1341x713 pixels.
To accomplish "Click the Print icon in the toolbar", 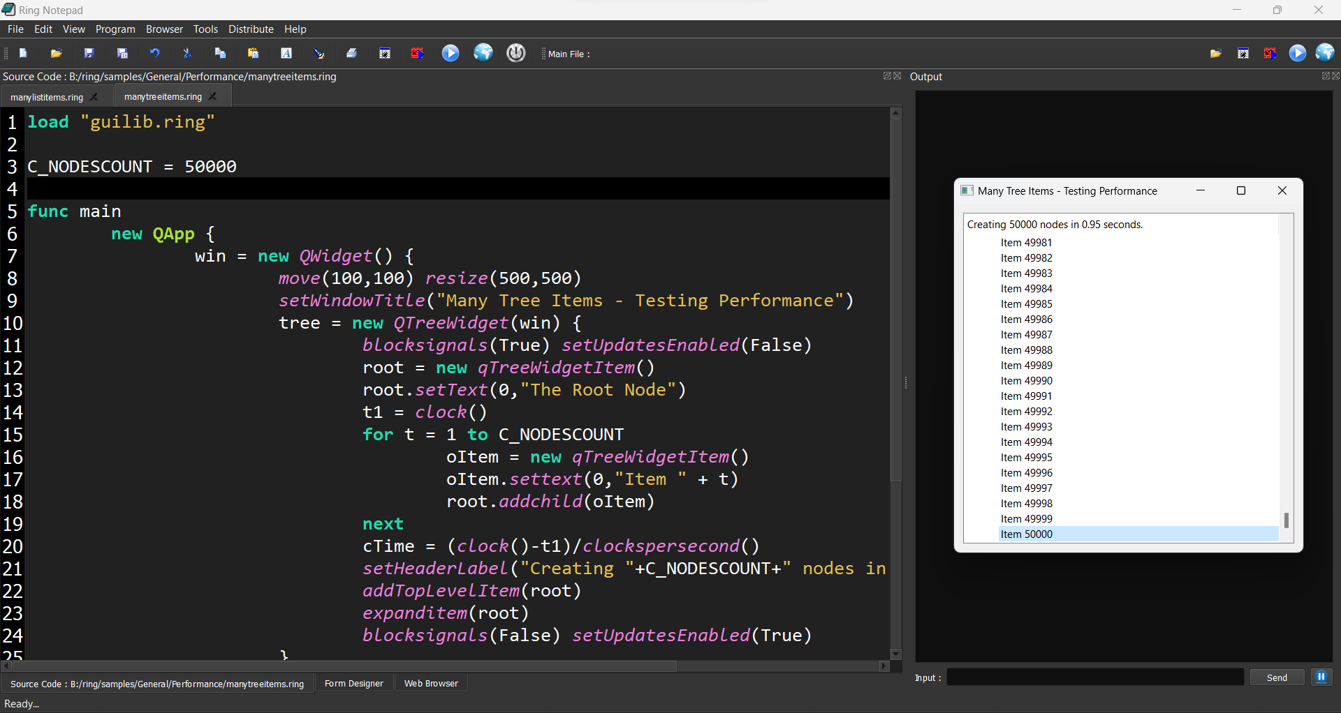I will coord(352,53).
